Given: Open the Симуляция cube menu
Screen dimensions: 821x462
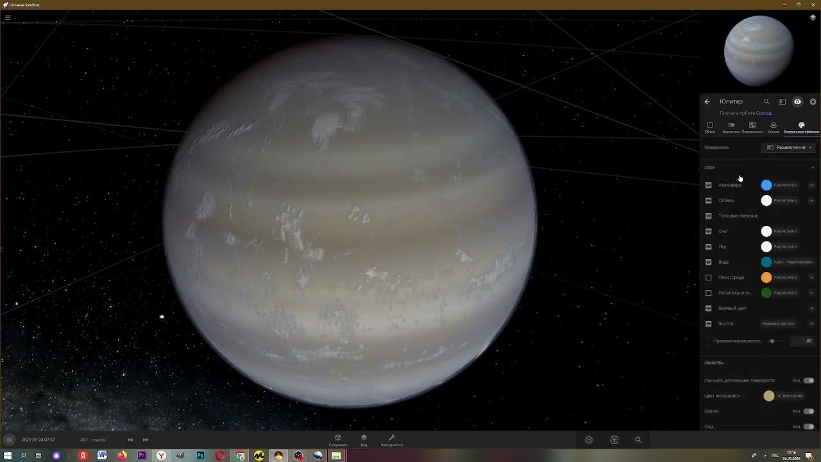Looking at the screenshot, I should pyautogui.click(x=338, y=440).
